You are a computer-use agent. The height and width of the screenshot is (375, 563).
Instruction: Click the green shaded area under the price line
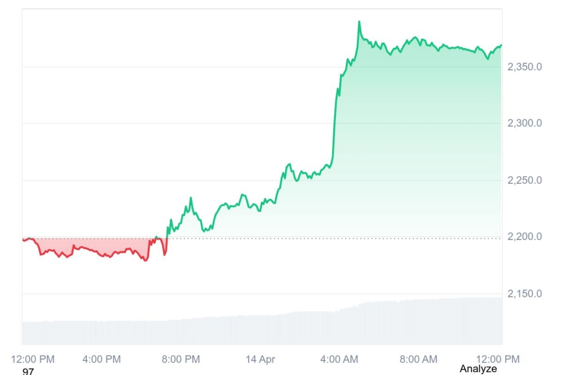tap(418, 137)
